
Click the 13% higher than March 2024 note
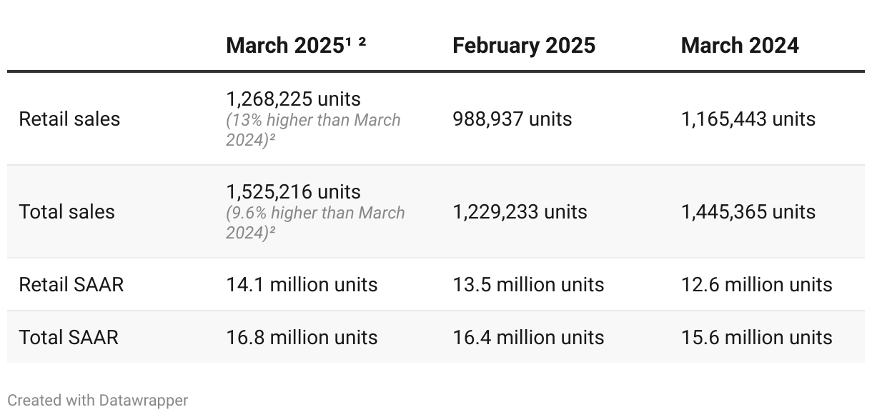(x=313, y=130)
